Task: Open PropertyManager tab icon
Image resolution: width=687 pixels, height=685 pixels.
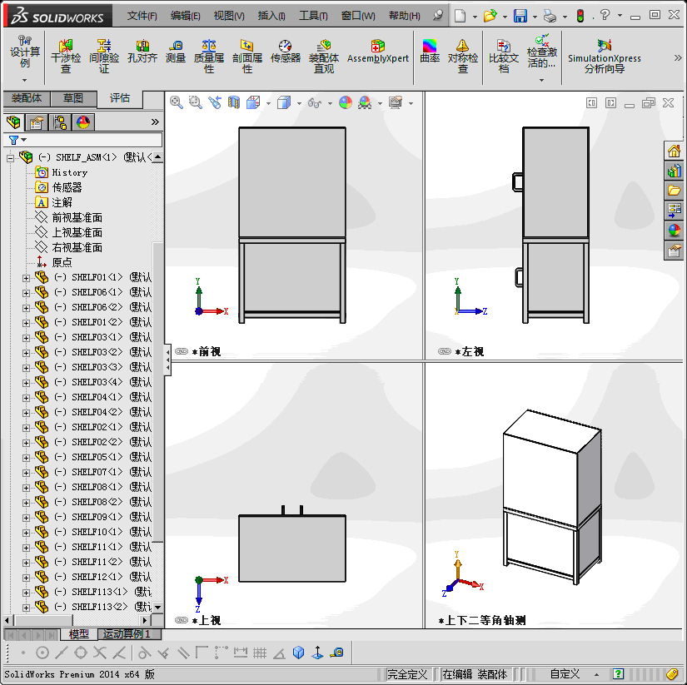Action: 37,122
